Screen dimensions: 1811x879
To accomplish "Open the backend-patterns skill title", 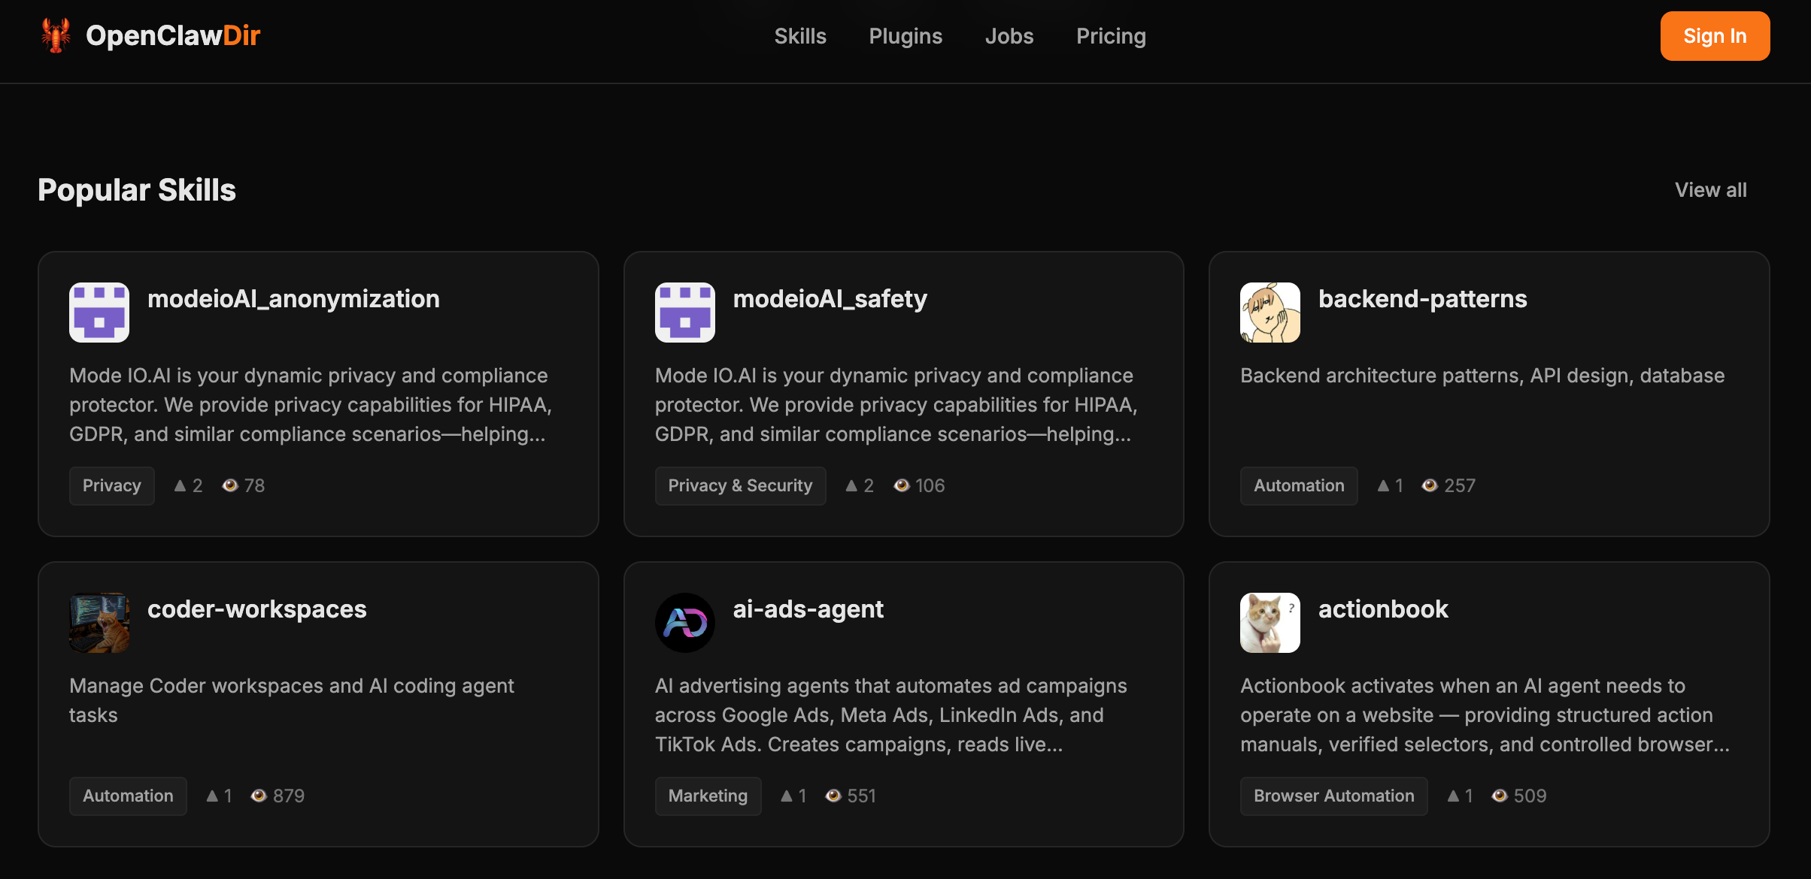I will coord(1422,299).
